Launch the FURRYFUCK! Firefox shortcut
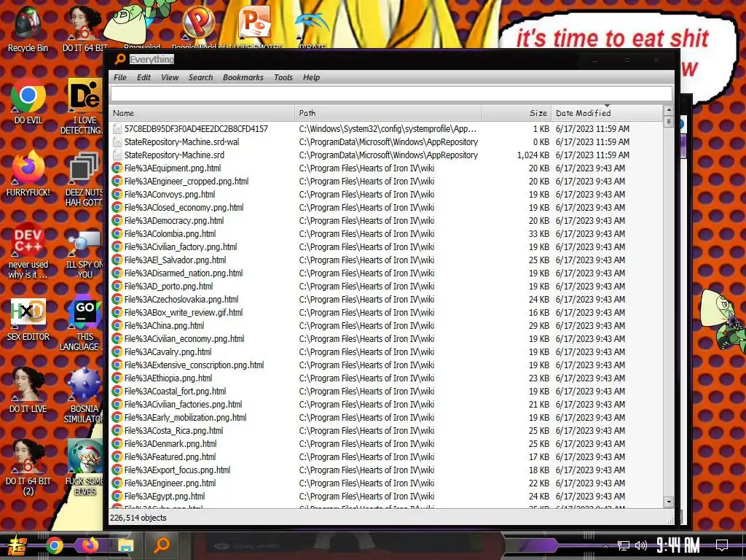Screen dimensions: 746x560 (28, 174)
